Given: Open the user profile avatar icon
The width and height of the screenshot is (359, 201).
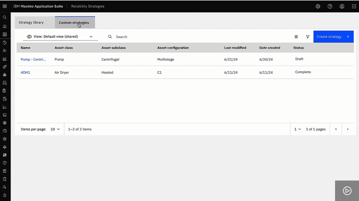Looking at the screenshot, I should pyautogui.click(x=342, y=6).
